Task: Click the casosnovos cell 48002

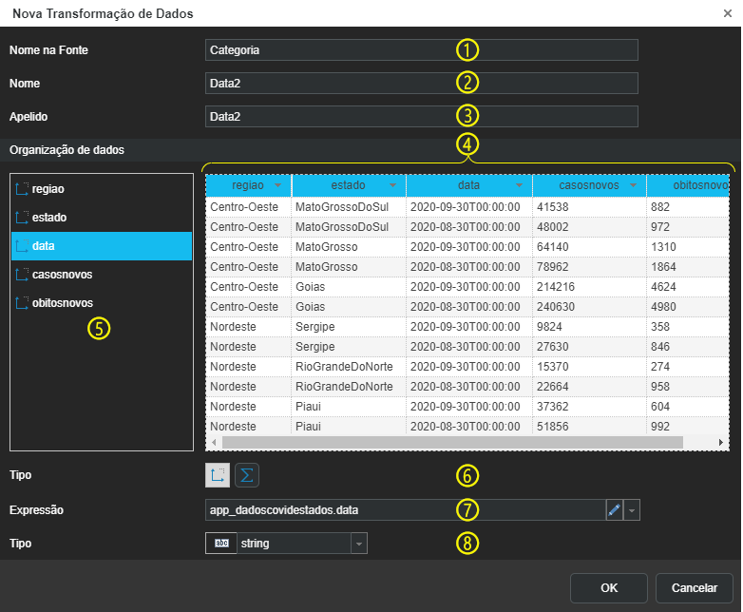Action: coord(589,227)
